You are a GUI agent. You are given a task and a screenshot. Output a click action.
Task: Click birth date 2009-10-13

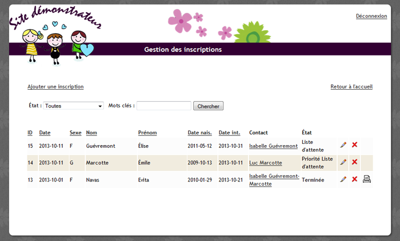200,163
